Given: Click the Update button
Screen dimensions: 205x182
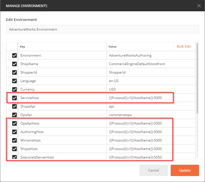Looking at the screenshot, I should click(184, 170).
